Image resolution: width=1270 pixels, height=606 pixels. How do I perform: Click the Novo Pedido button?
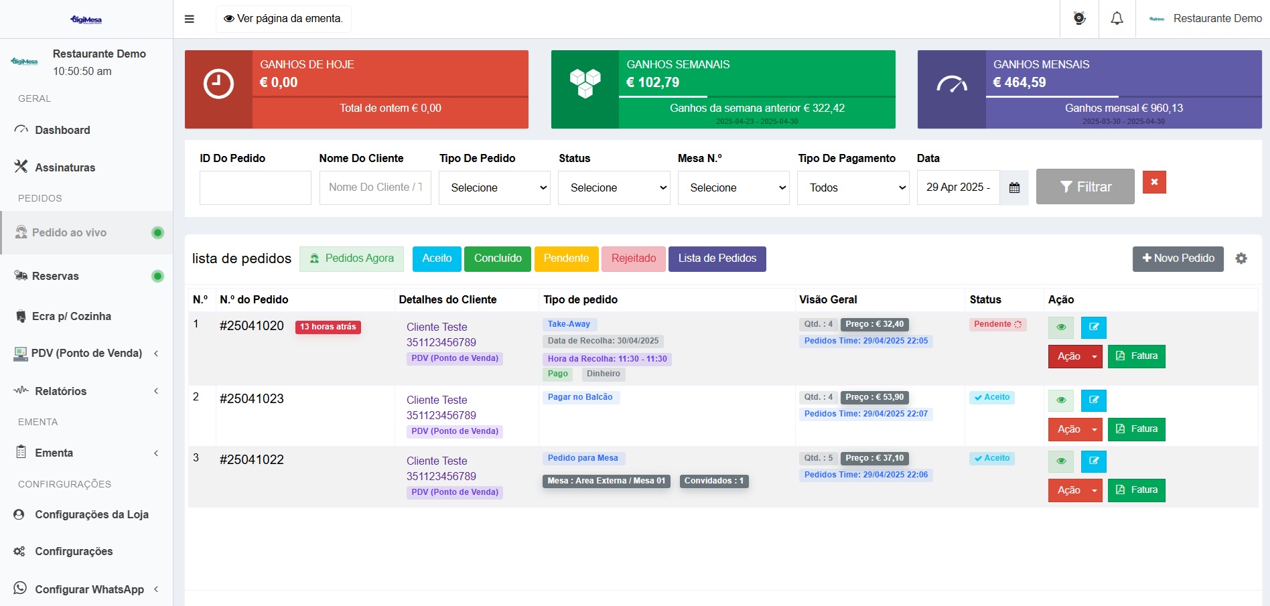(1178, 258)
